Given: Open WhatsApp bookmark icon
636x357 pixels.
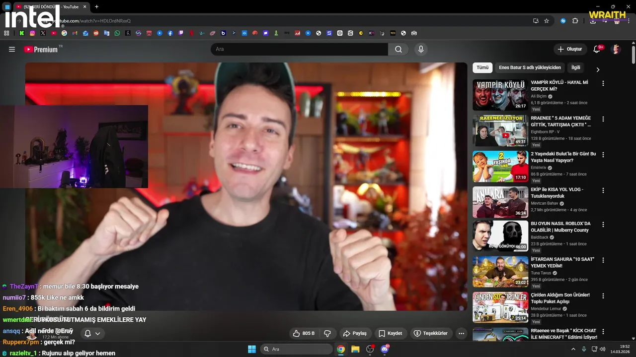Looking at the screenshot, I should [117, 33].
